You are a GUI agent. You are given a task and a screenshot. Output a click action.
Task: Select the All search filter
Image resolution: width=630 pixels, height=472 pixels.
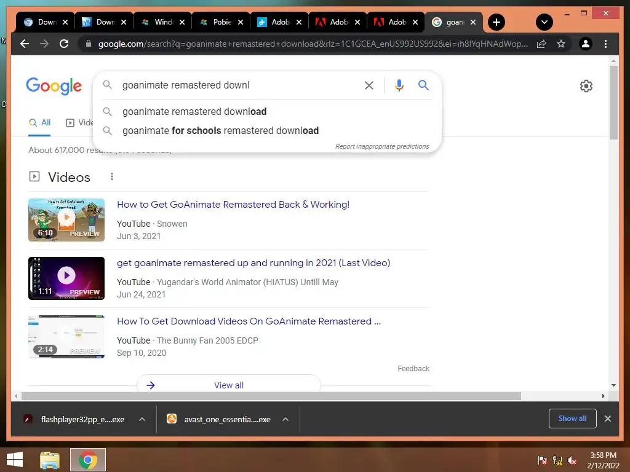point(40,122)
